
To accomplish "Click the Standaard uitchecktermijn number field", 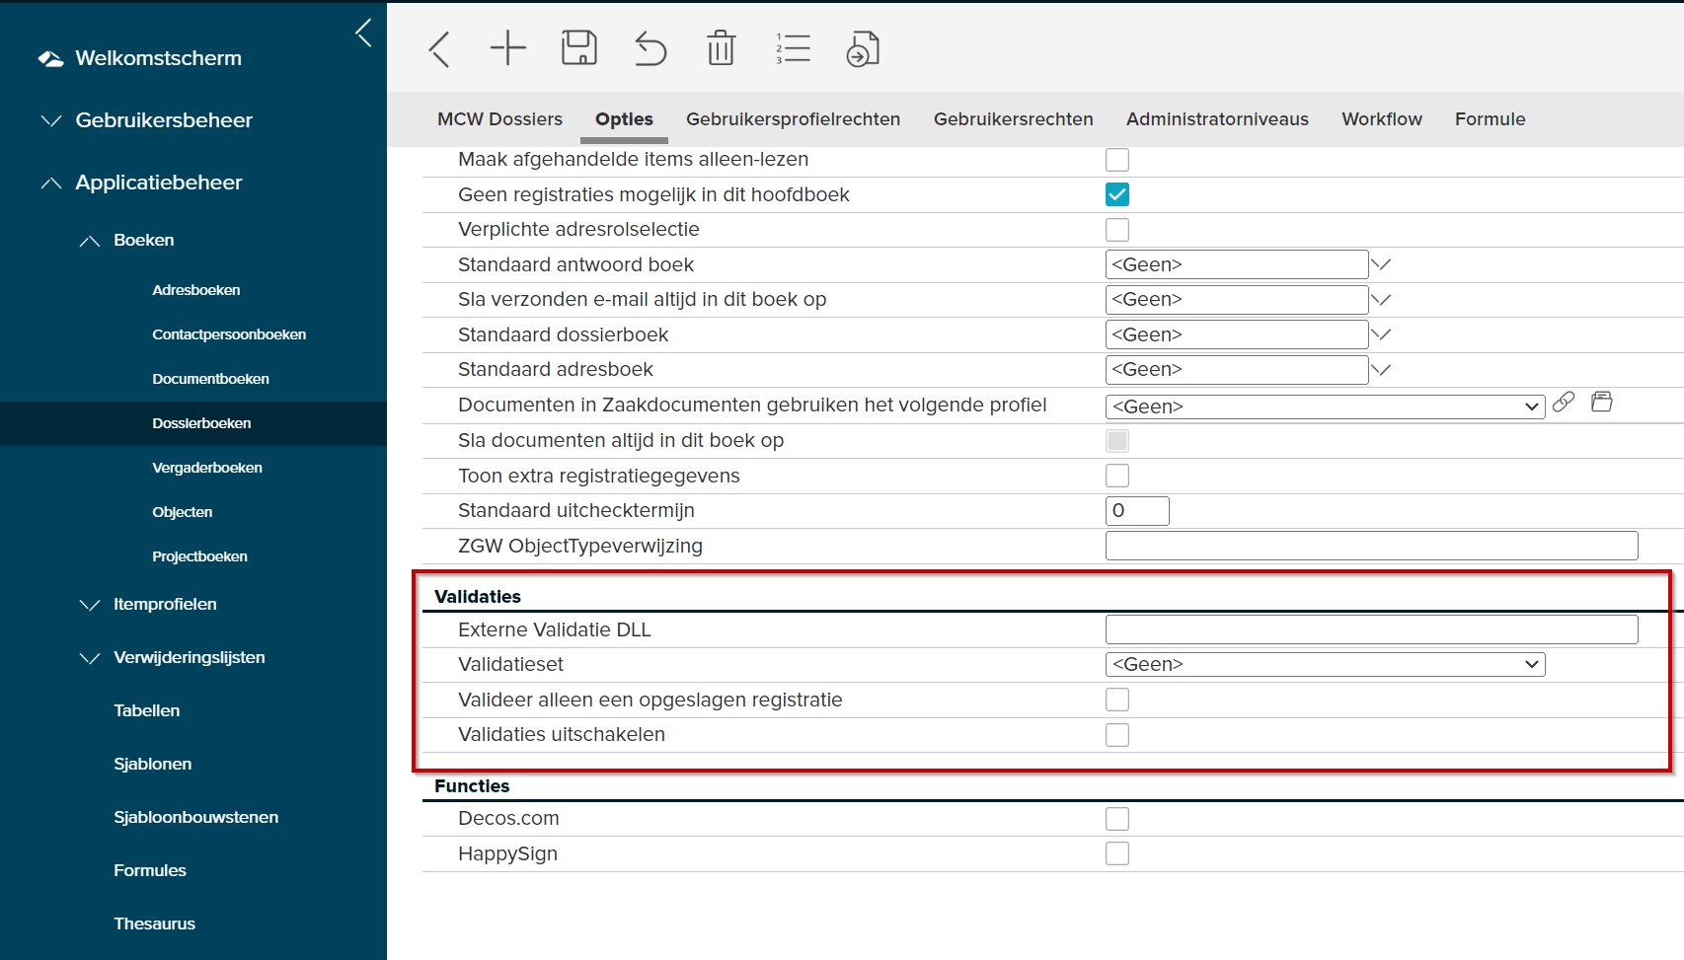I will pos(1137,511).
